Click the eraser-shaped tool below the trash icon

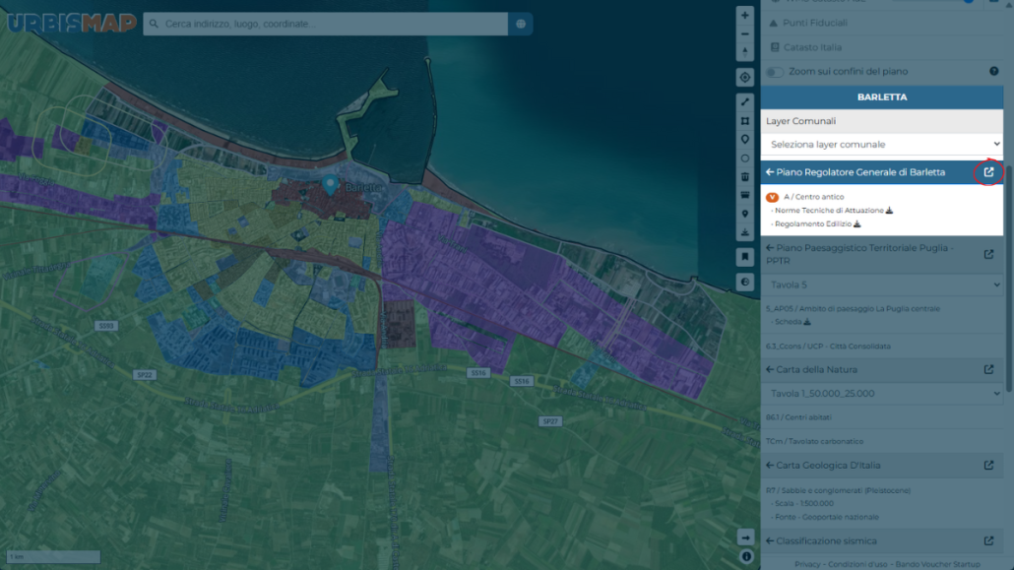point(745,195)
